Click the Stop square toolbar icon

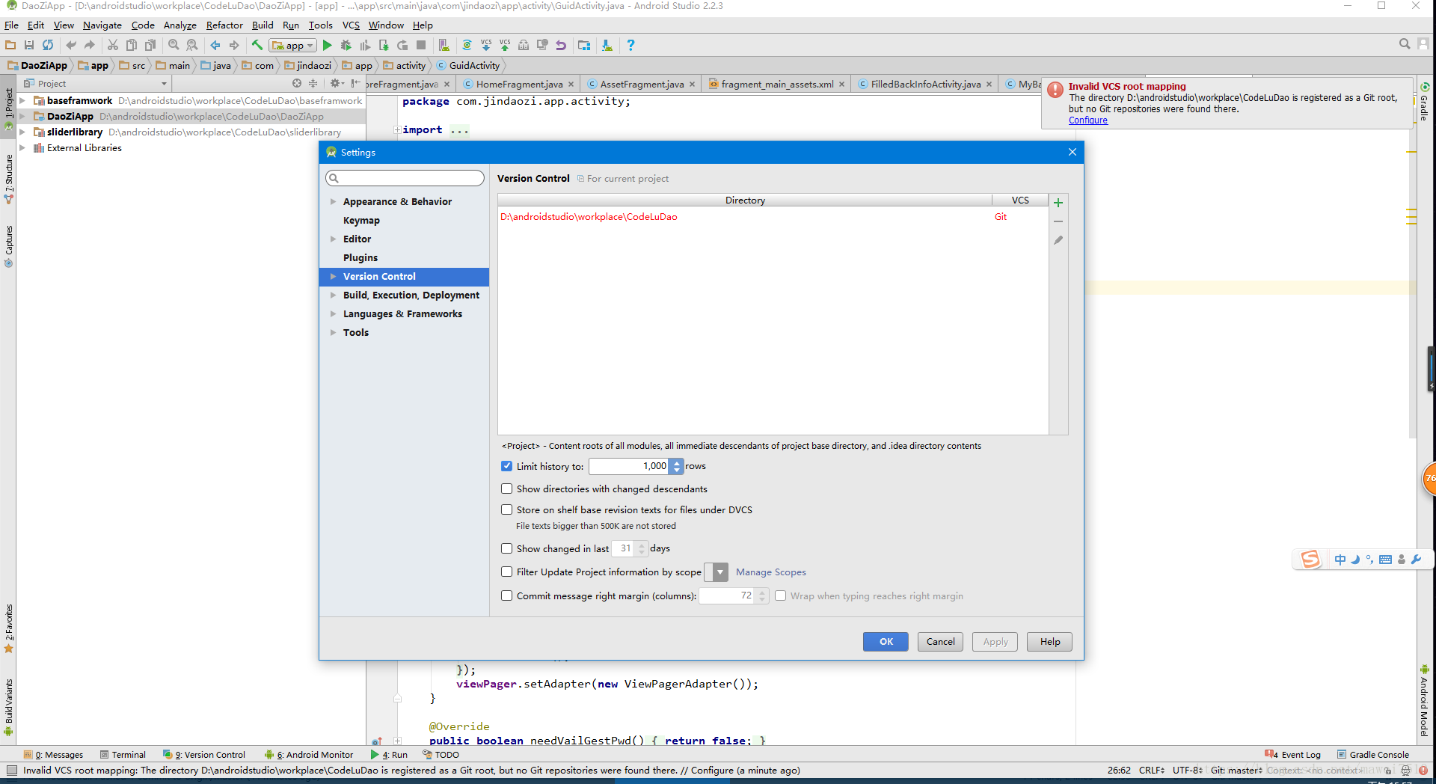pyautogui.click(x=421, y=46)
